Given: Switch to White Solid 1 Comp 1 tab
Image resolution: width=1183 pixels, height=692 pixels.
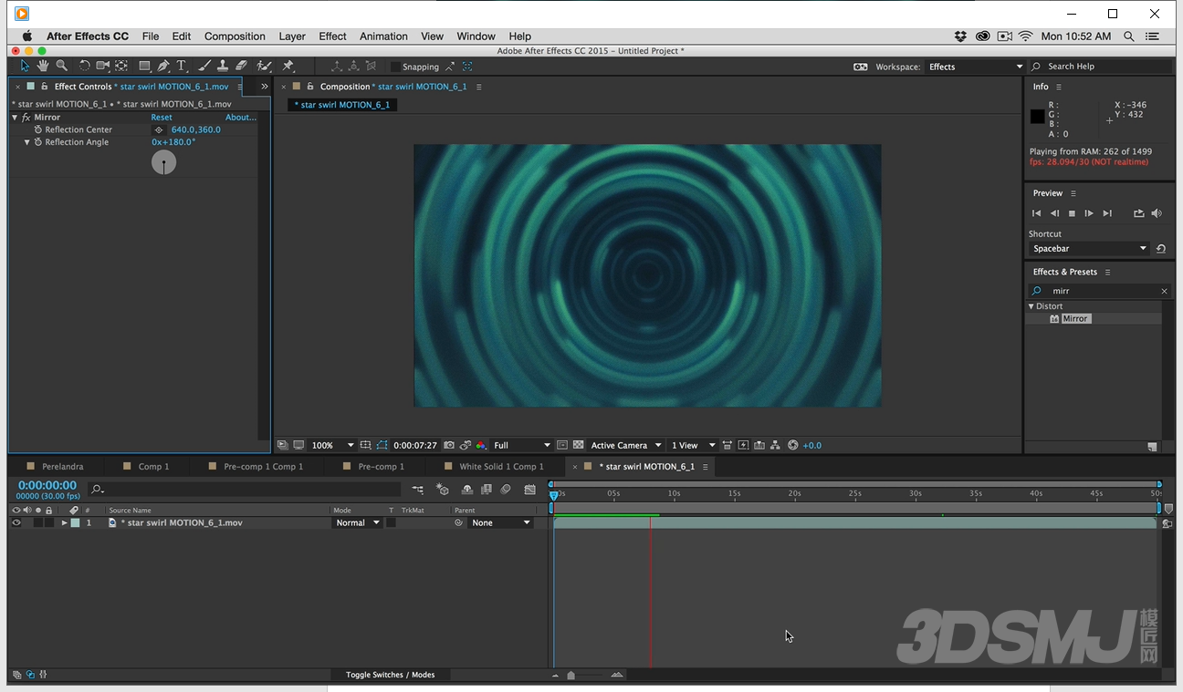Looking at the screenshot, I should (501, 466).
